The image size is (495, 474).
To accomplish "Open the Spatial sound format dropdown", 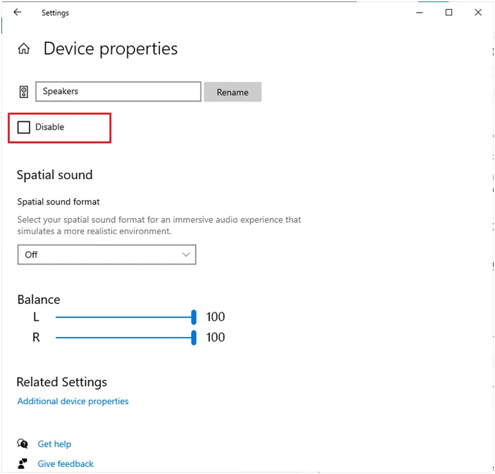I will click(x=106, y=255).
